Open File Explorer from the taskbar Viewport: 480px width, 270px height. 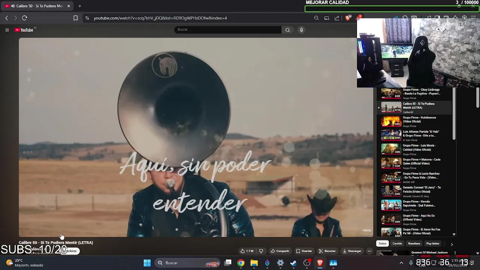(x=254, y=263)
